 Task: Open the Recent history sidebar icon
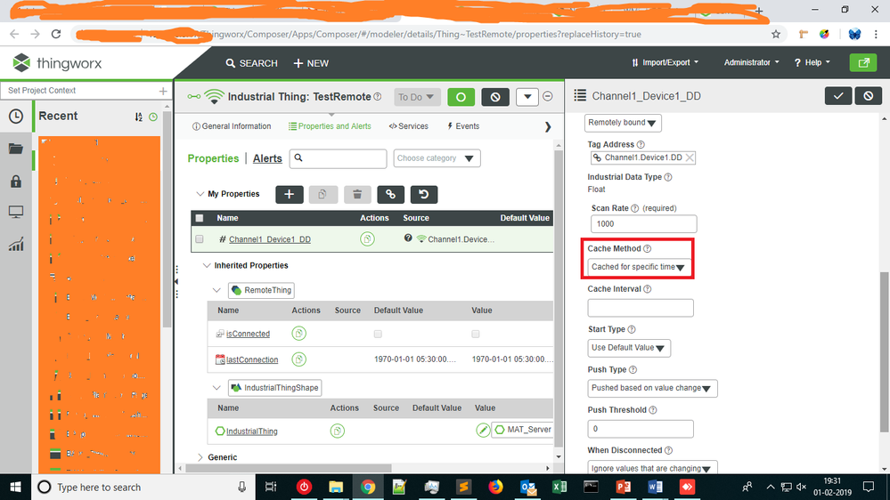16,117
